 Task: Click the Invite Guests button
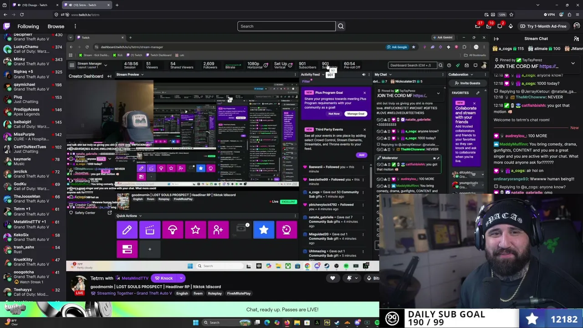[467, 83]
